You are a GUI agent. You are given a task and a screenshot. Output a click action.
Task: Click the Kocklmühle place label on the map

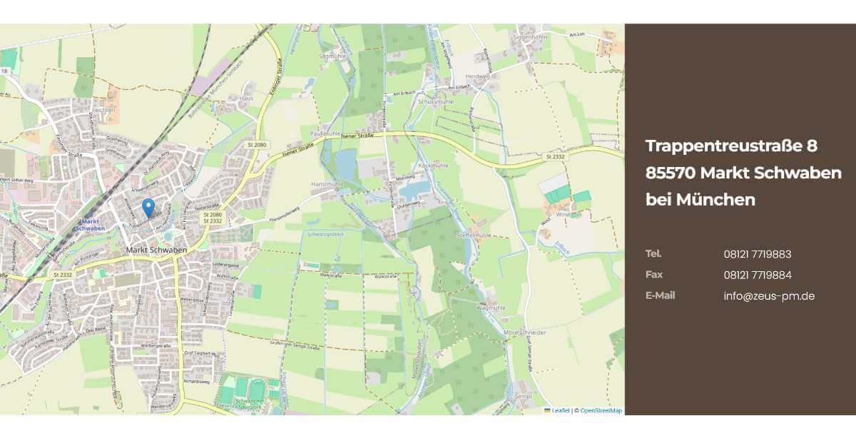433,165
